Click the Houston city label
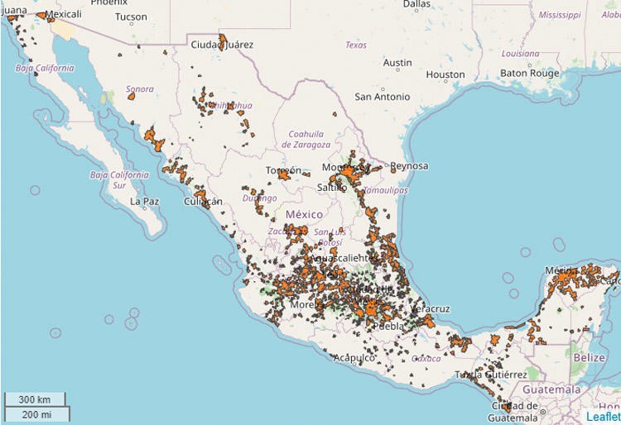621x425 pixels. (x=445, y=75)
